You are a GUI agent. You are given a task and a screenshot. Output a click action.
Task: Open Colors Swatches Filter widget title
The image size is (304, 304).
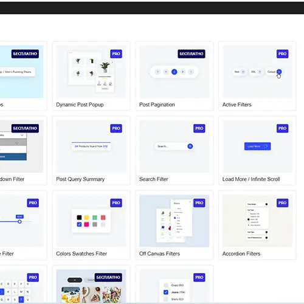pyautogui.click(x=81, y=254)
